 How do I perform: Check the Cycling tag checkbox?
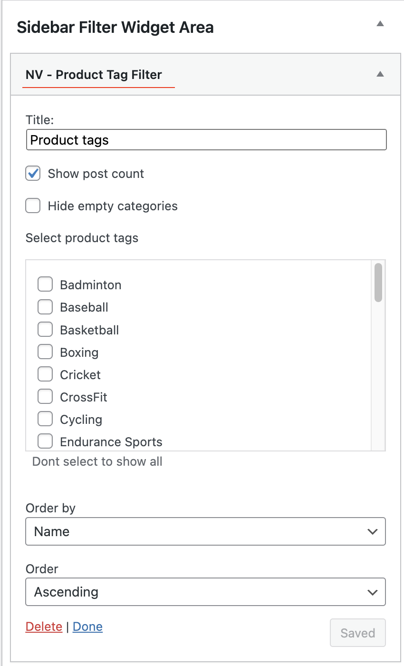point(45,419)
